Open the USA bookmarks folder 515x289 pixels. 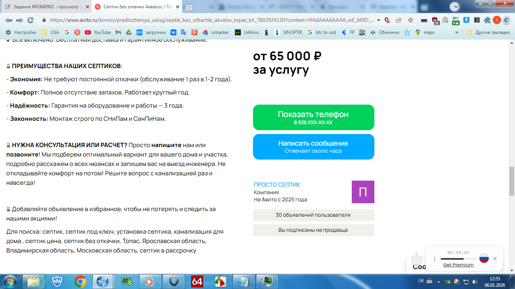[50, 32]
